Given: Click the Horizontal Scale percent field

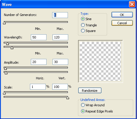Looking at the screenshot, I should (x=38, y=87).
